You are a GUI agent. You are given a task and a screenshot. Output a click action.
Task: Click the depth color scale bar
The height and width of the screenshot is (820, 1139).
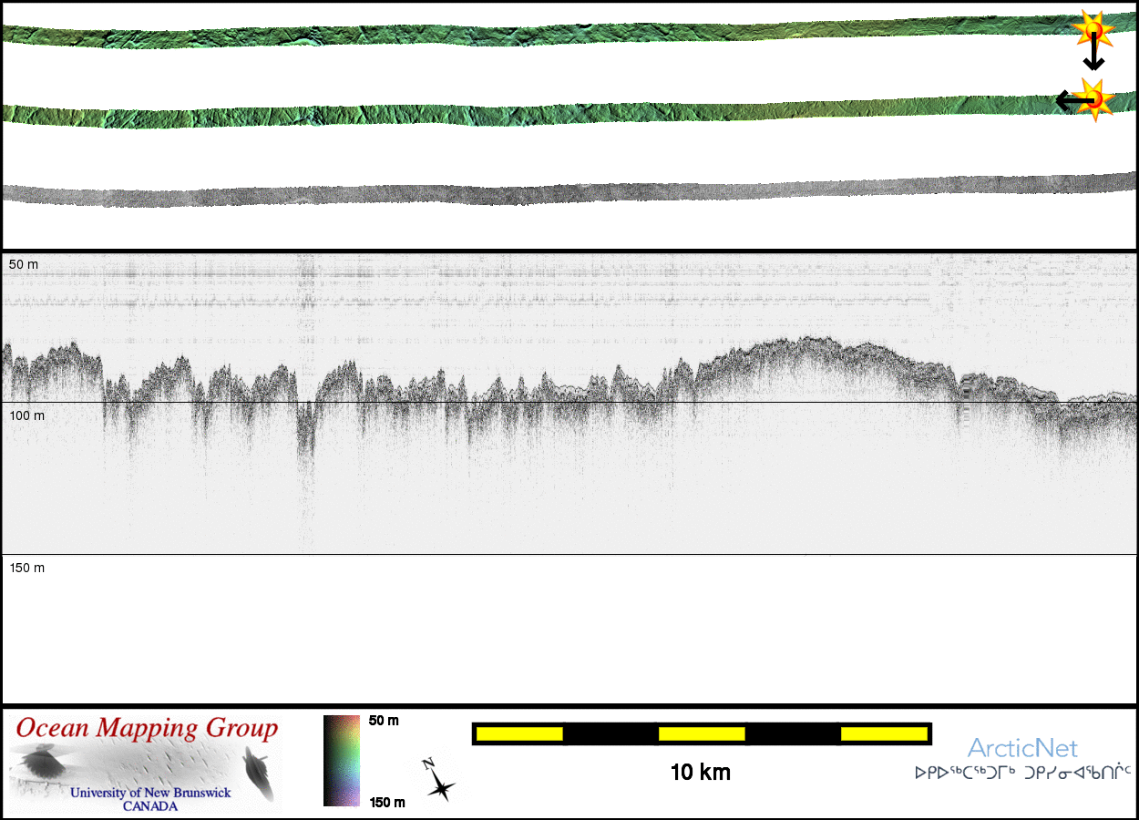click(342, 761)
